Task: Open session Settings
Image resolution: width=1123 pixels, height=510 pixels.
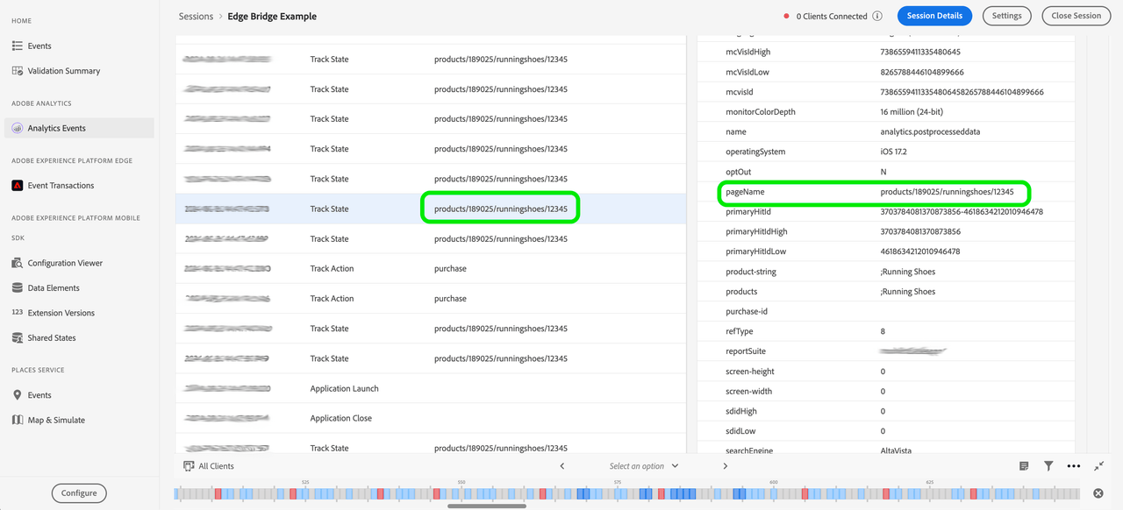Action: point(1007,16)
